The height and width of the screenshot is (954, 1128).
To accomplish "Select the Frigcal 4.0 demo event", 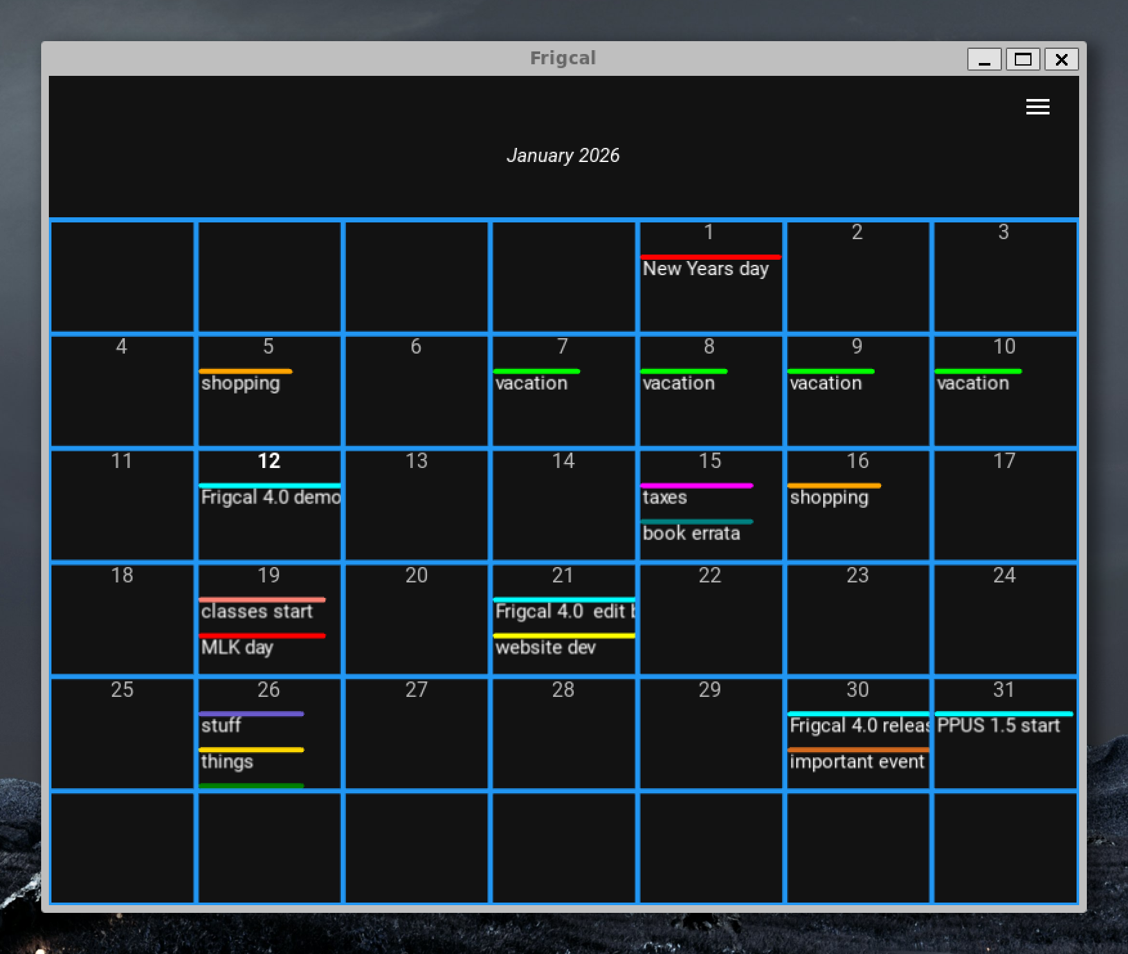I will pyautogui.click(x=270, y=497).
